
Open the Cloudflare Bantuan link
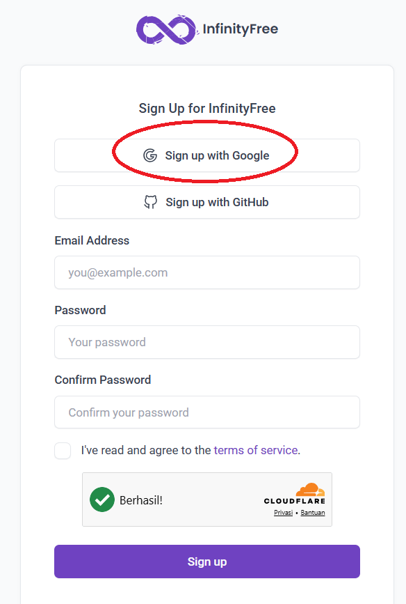[x=313, y=513]
